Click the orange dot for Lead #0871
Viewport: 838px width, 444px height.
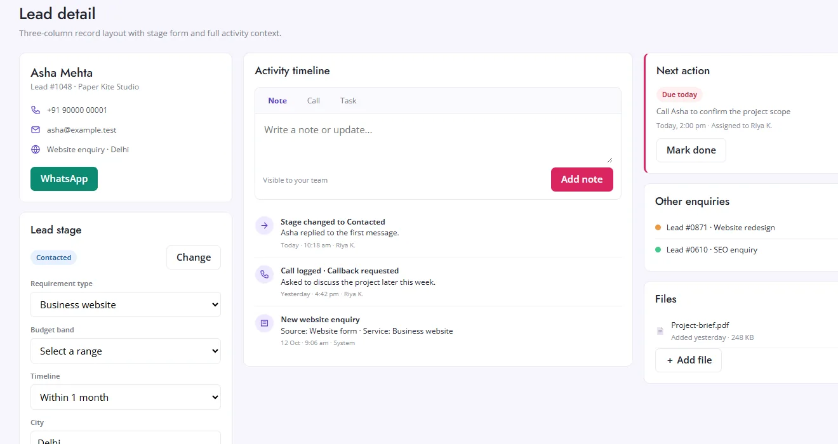(658, 228)
